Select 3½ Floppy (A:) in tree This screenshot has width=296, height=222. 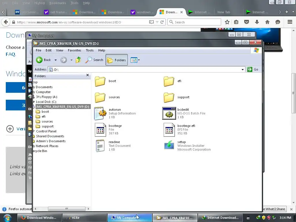[x=47, y=97]
